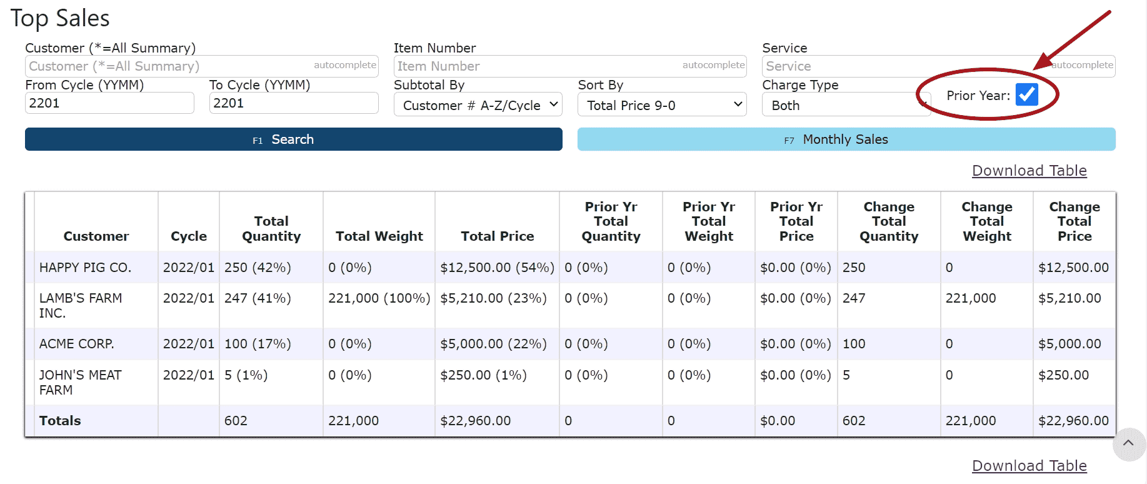
Task: Click the ACME CORP. customer cell
Action: [76, 344]
